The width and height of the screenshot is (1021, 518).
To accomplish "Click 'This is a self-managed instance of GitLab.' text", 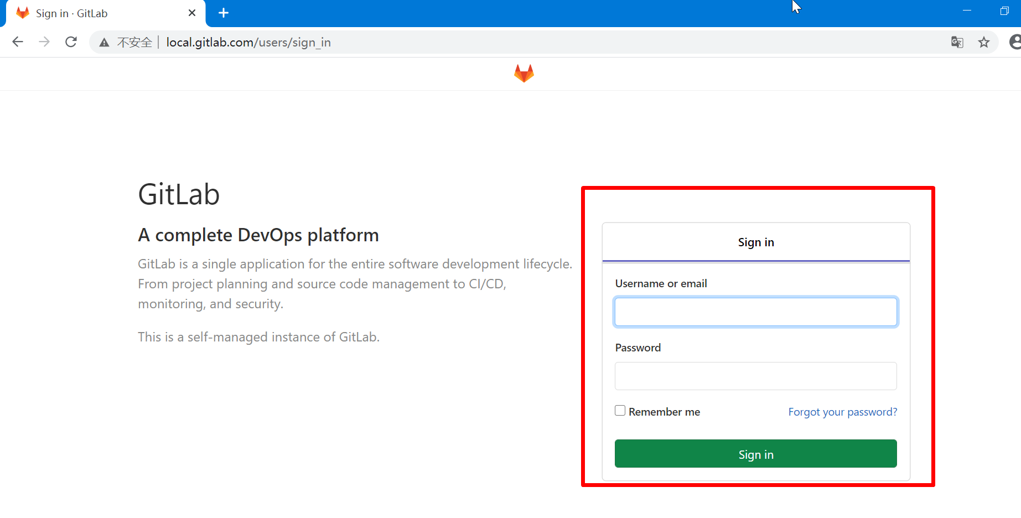I will pos(259,337).
